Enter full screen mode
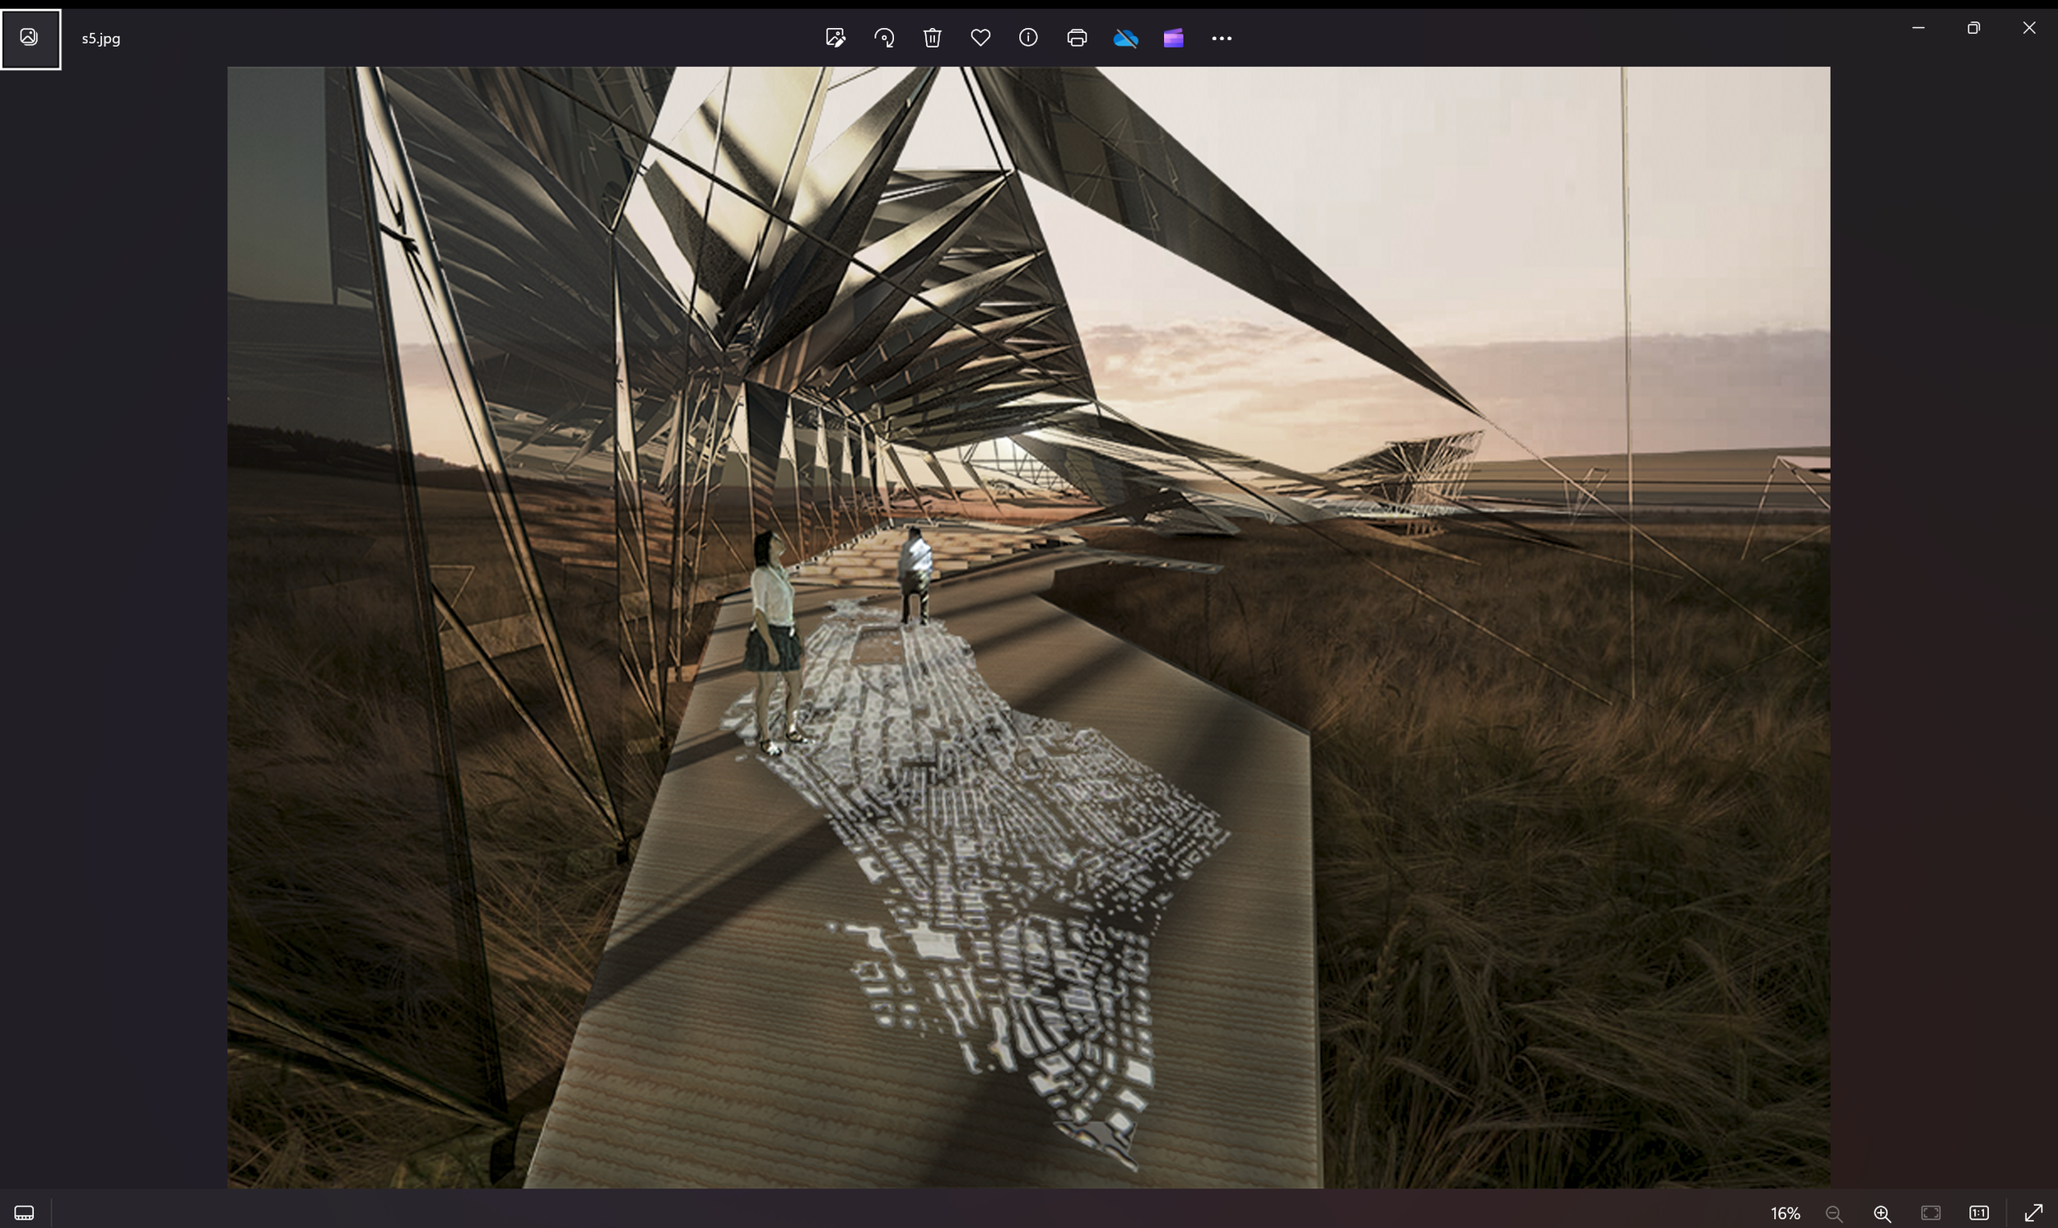2058x1228 pixels. [x=2032, y=1213]
